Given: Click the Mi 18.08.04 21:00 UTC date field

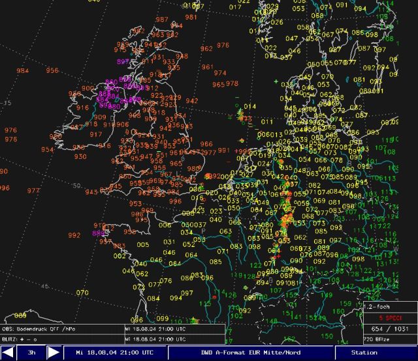Looking at the screenshot, I should tap(114, 353).
